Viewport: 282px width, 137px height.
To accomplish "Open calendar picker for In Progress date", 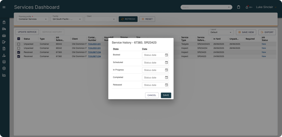I will (167, 70).
